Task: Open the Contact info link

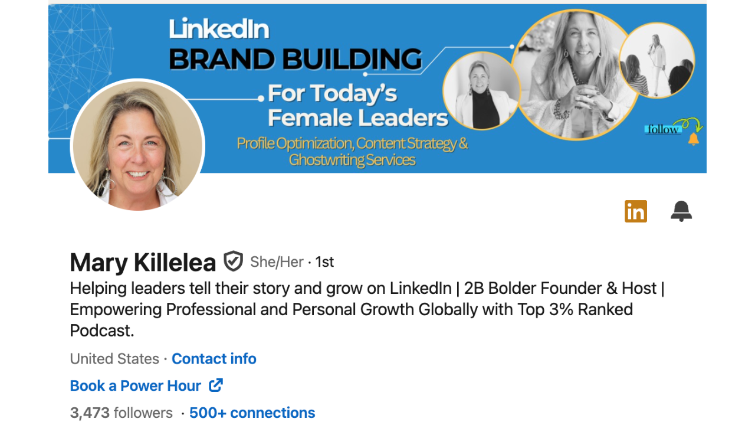Action: [214, 359]
